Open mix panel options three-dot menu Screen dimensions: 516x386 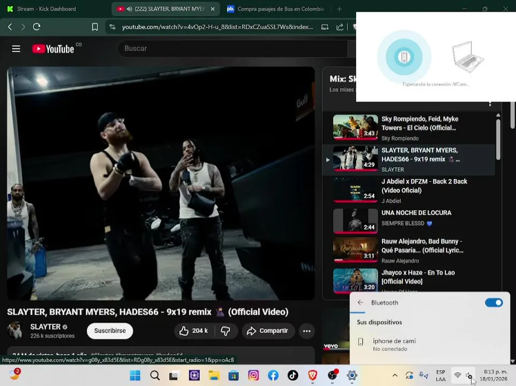490,103
